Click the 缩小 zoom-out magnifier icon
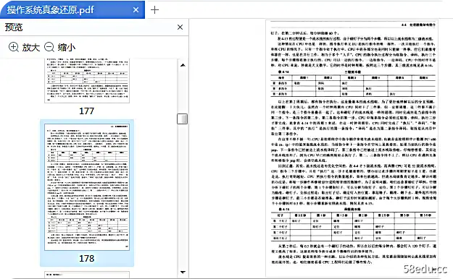 coord(49,47)
